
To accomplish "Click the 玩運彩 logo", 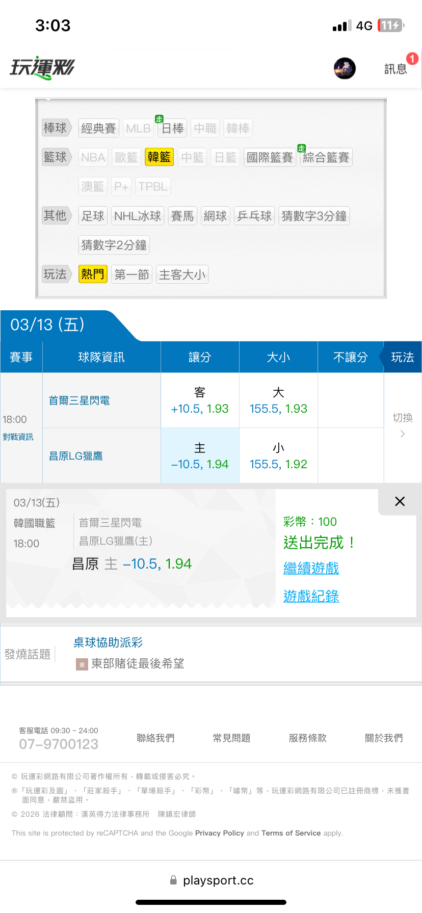I will tap(42, 68).
